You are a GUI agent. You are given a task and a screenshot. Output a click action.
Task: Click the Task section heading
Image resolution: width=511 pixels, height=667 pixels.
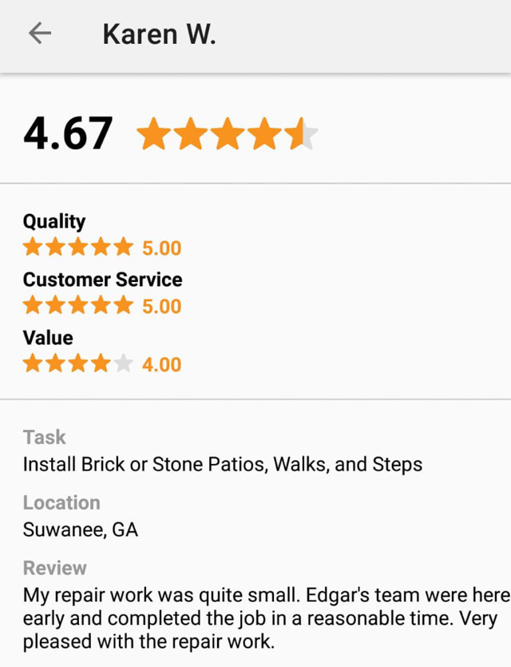pos(44,437)
